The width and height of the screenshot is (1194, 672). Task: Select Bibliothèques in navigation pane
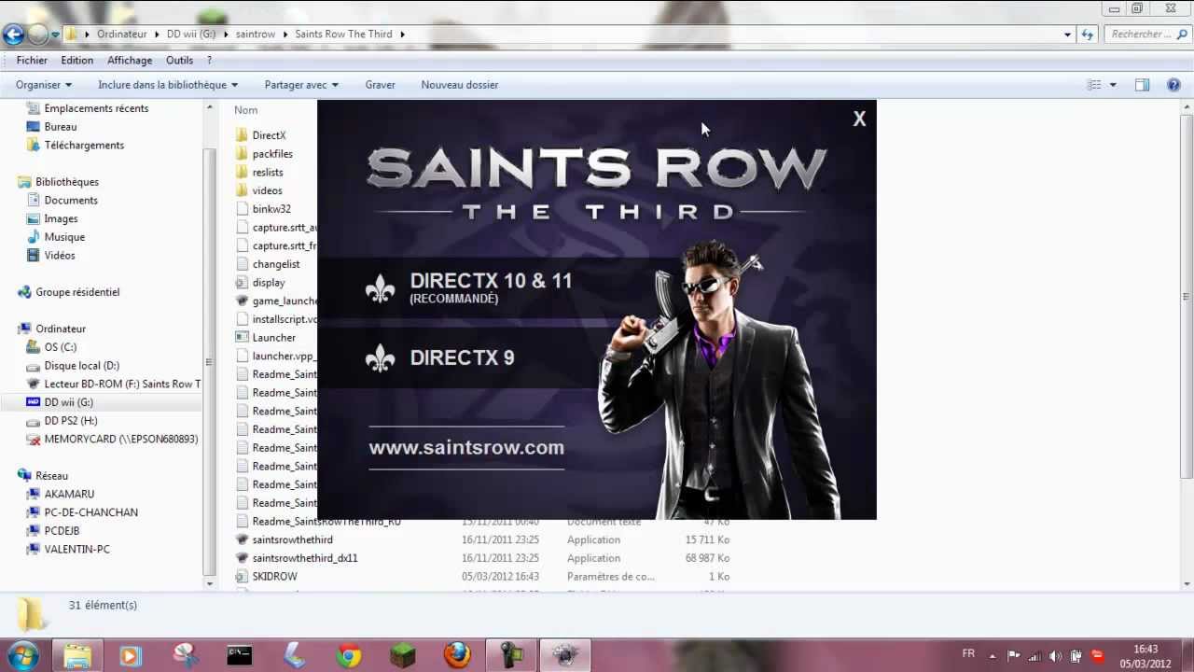pos(58,181)
